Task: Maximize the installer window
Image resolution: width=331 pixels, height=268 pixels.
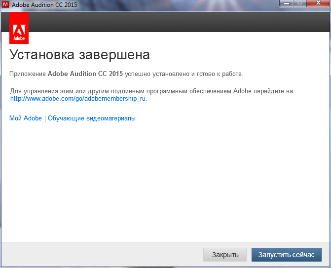Action: coord(300,3)
